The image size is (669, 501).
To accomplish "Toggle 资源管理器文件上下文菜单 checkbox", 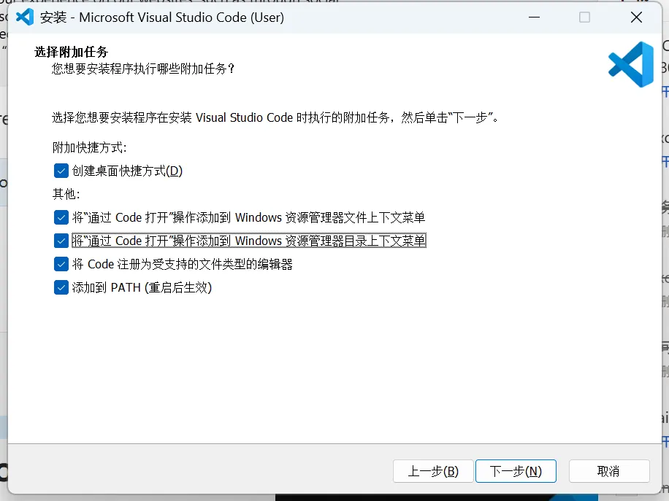I will 61,217.
